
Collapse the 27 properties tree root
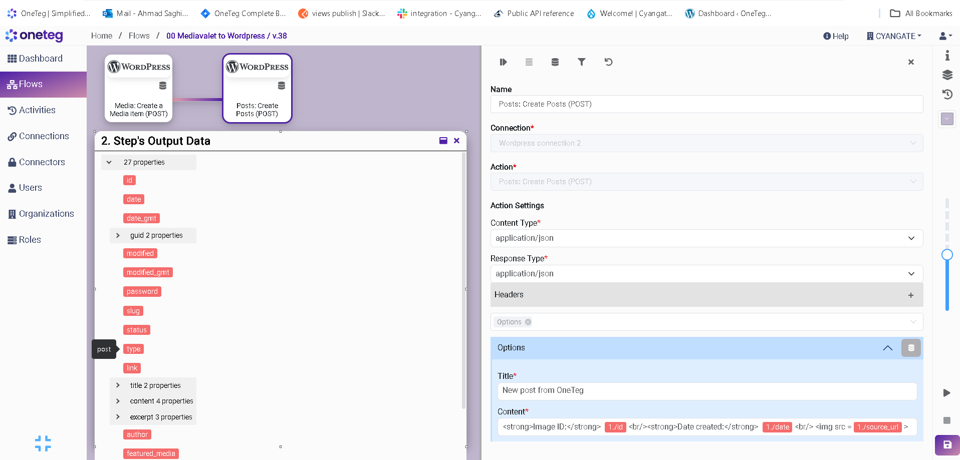109,162
